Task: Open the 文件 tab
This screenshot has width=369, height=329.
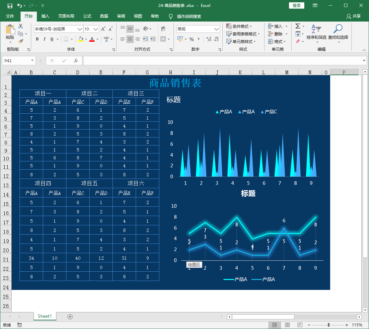Action: [10, 16]
